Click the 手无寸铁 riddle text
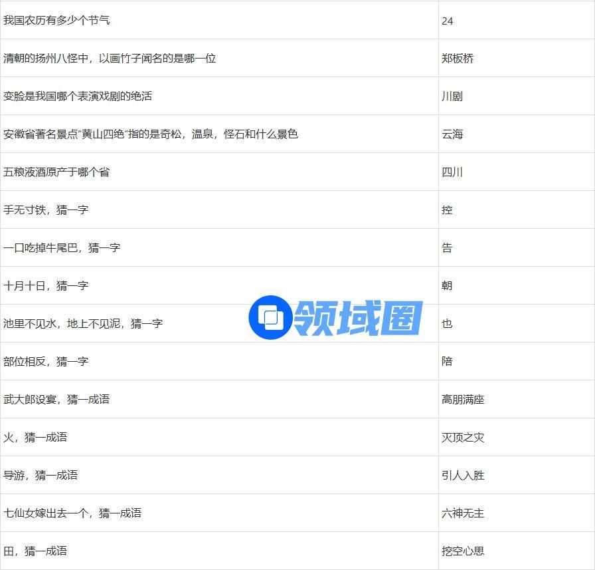The height and width of the screenshot is (570, 595). point(46,210)
